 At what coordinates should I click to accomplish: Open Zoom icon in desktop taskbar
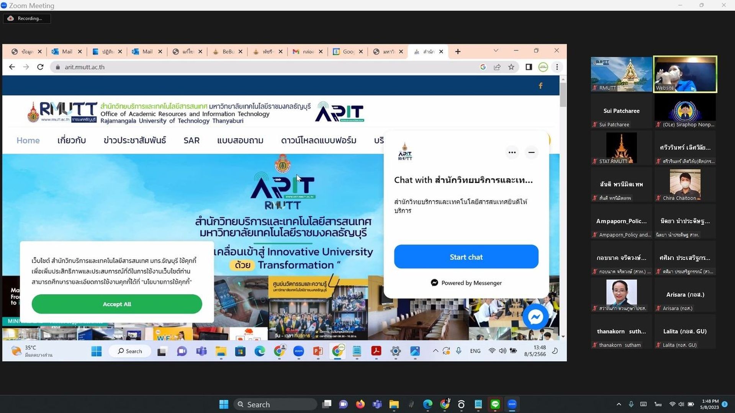point(512,404)
